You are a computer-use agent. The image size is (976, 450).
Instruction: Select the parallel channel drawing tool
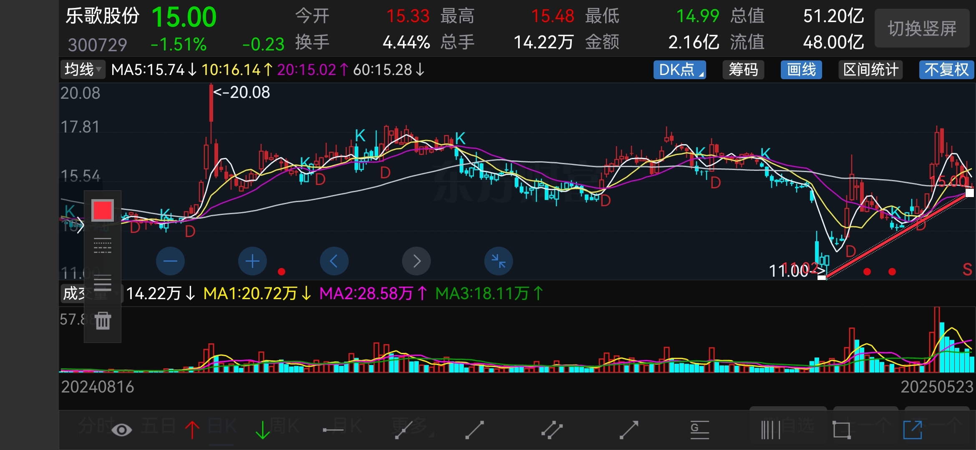coord(552,430)
